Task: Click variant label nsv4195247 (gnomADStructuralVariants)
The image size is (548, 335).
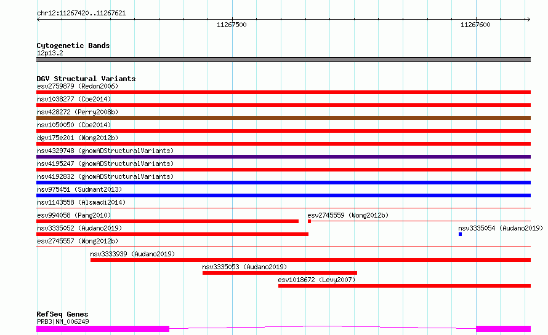Action: tap(105, 164)
